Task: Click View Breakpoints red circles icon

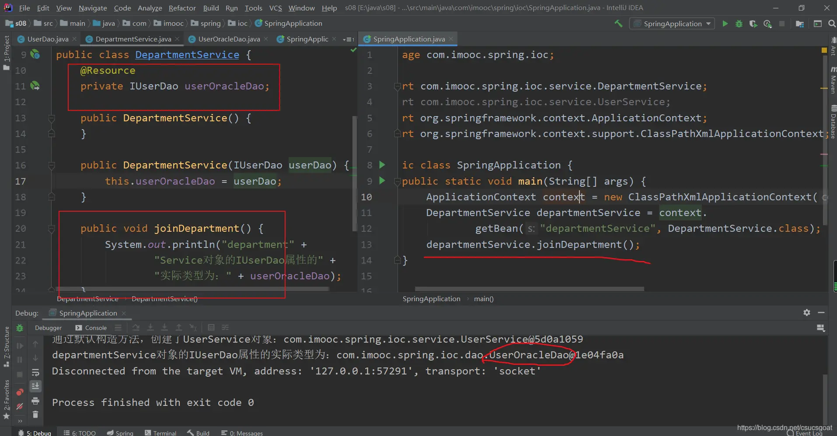Action: [20, 392]
